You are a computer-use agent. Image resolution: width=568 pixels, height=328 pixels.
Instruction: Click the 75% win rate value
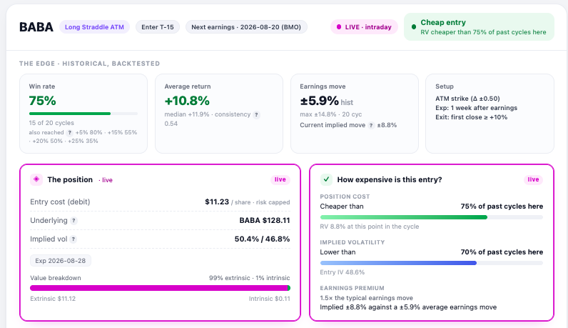(x=42, y=101)
